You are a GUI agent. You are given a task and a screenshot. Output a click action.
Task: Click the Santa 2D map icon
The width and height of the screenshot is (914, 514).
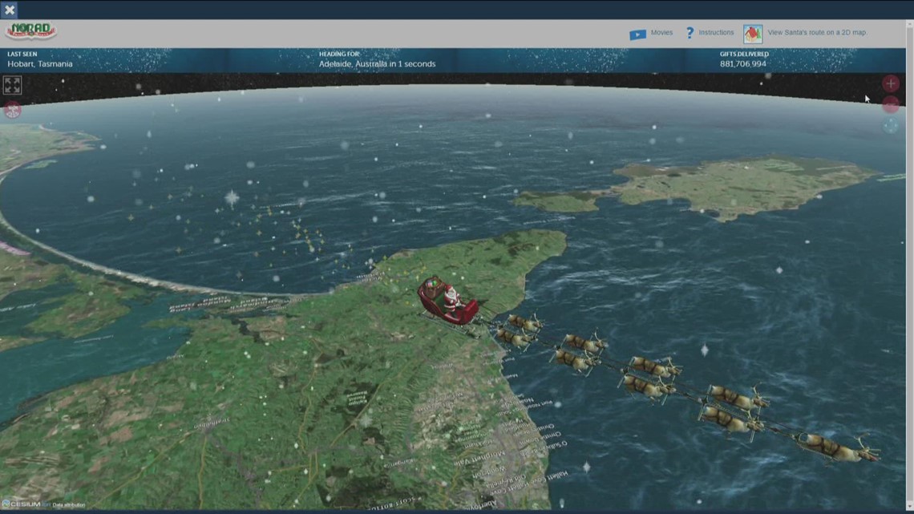tap(753, 33)
